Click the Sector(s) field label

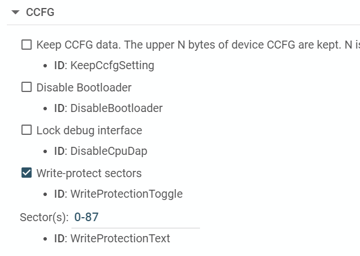pos(44,217)
